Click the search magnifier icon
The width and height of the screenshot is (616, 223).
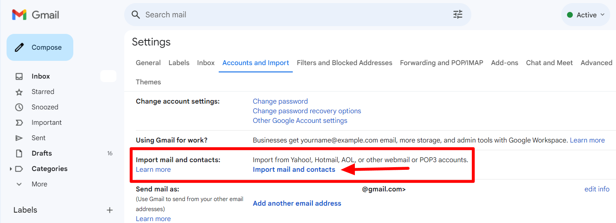[x=135, y=15]
